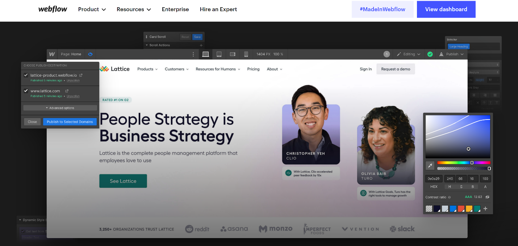Open the external link icon for lattice-product.webflow.io

click(x=81, y=75)
